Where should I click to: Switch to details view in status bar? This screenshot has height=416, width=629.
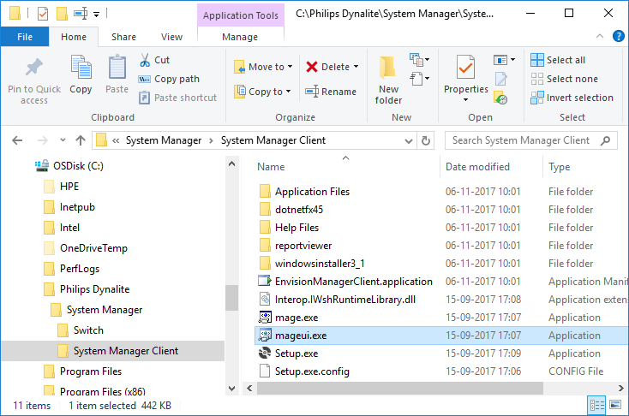[x=597, y=405]
